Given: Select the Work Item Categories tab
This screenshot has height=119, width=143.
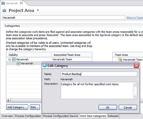Looking at the screenshot, I should click(x=93, y=116).
